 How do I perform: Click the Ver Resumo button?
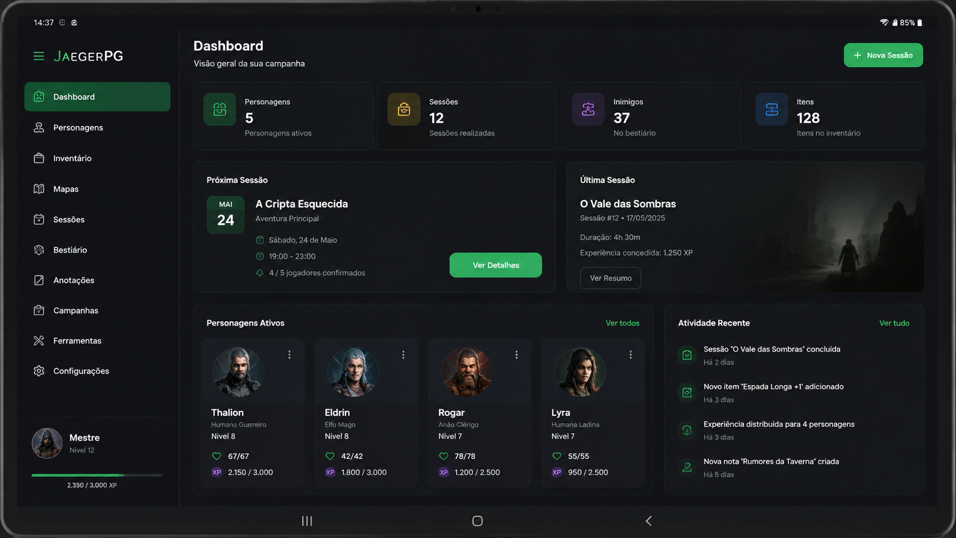tap(610, 278)
